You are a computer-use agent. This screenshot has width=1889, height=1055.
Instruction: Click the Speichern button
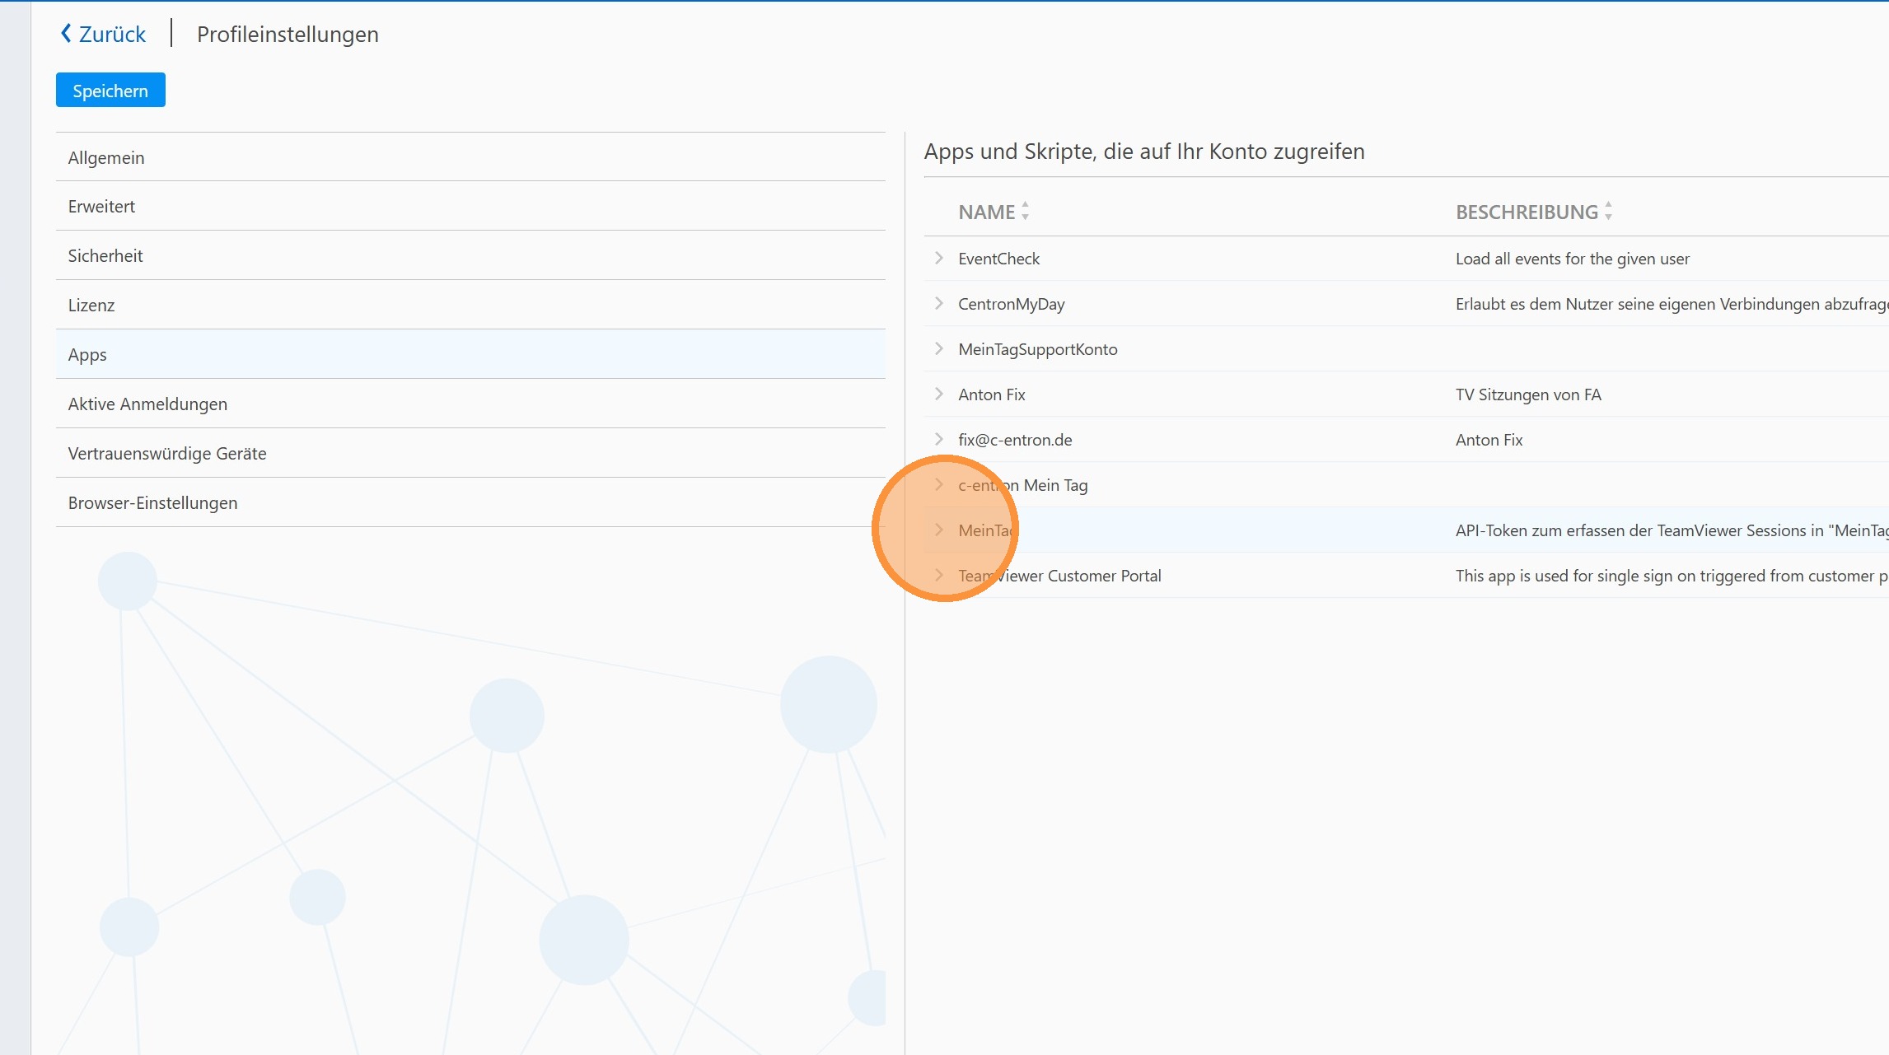[110, 91]
